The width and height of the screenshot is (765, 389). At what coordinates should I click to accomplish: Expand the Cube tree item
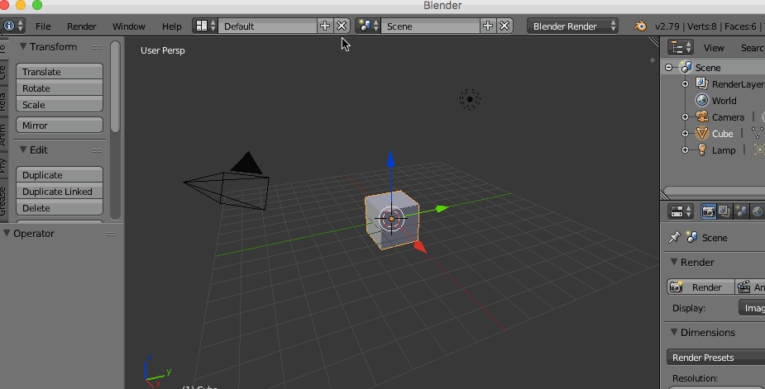685,134
